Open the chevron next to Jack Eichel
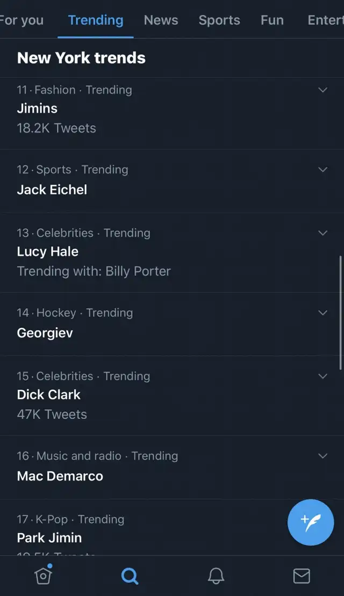344x596 pixels. [322, 170]
